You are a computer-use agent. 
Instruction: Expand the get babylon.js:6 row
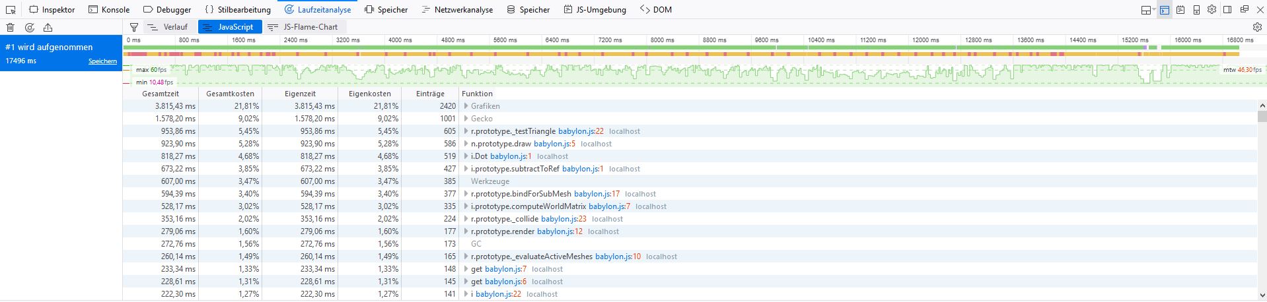click(466, 282)
